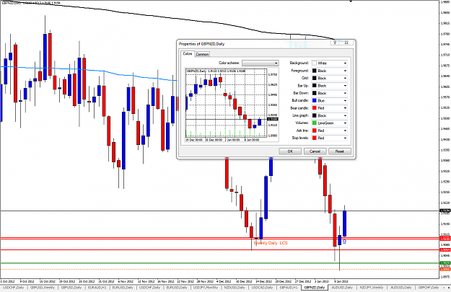Open the Foreground color dropdown
Screen dimensions: 451x292
click(329, 71)
